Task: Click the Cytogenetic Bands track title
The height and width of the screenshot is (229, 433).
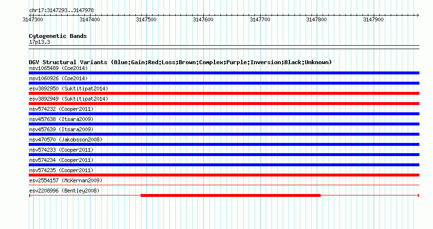Action: 58,36
